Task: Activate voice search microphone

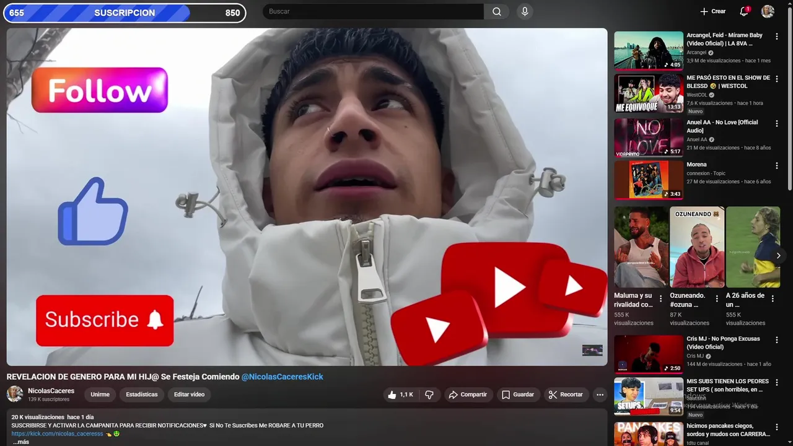Action: [x=525, y=12]
